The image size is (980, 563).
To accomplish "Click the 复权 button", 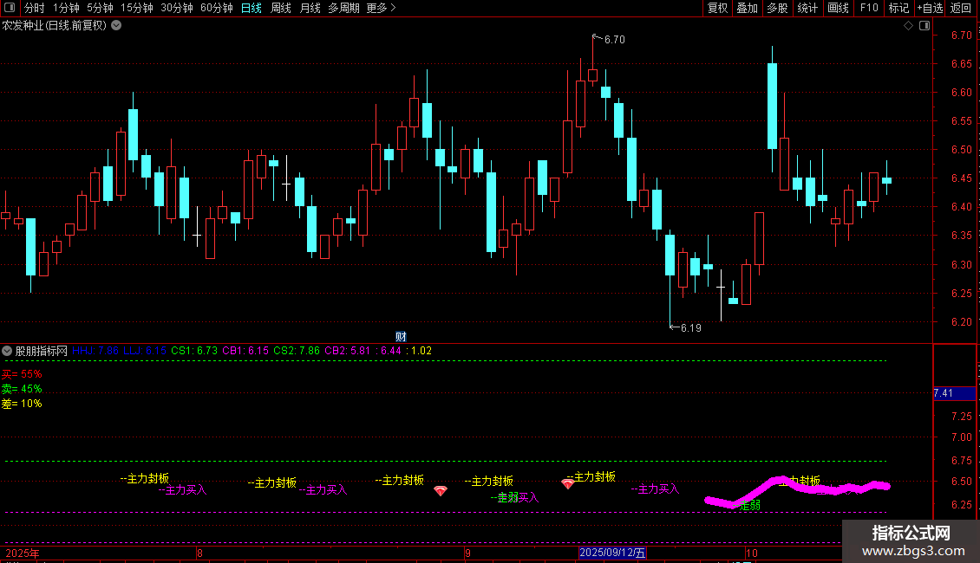I will (717, 8).
